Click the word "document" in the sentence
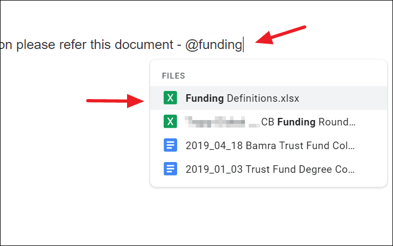393x246 pixels. click(144, 45)
